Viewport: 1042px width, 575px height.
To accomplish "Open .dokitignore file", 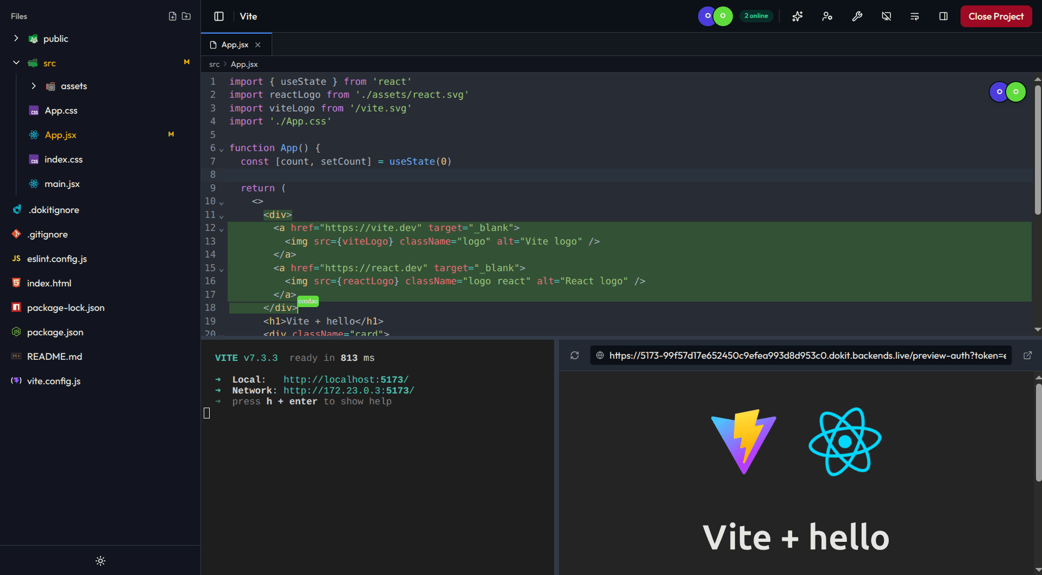I will click(53, 210).
